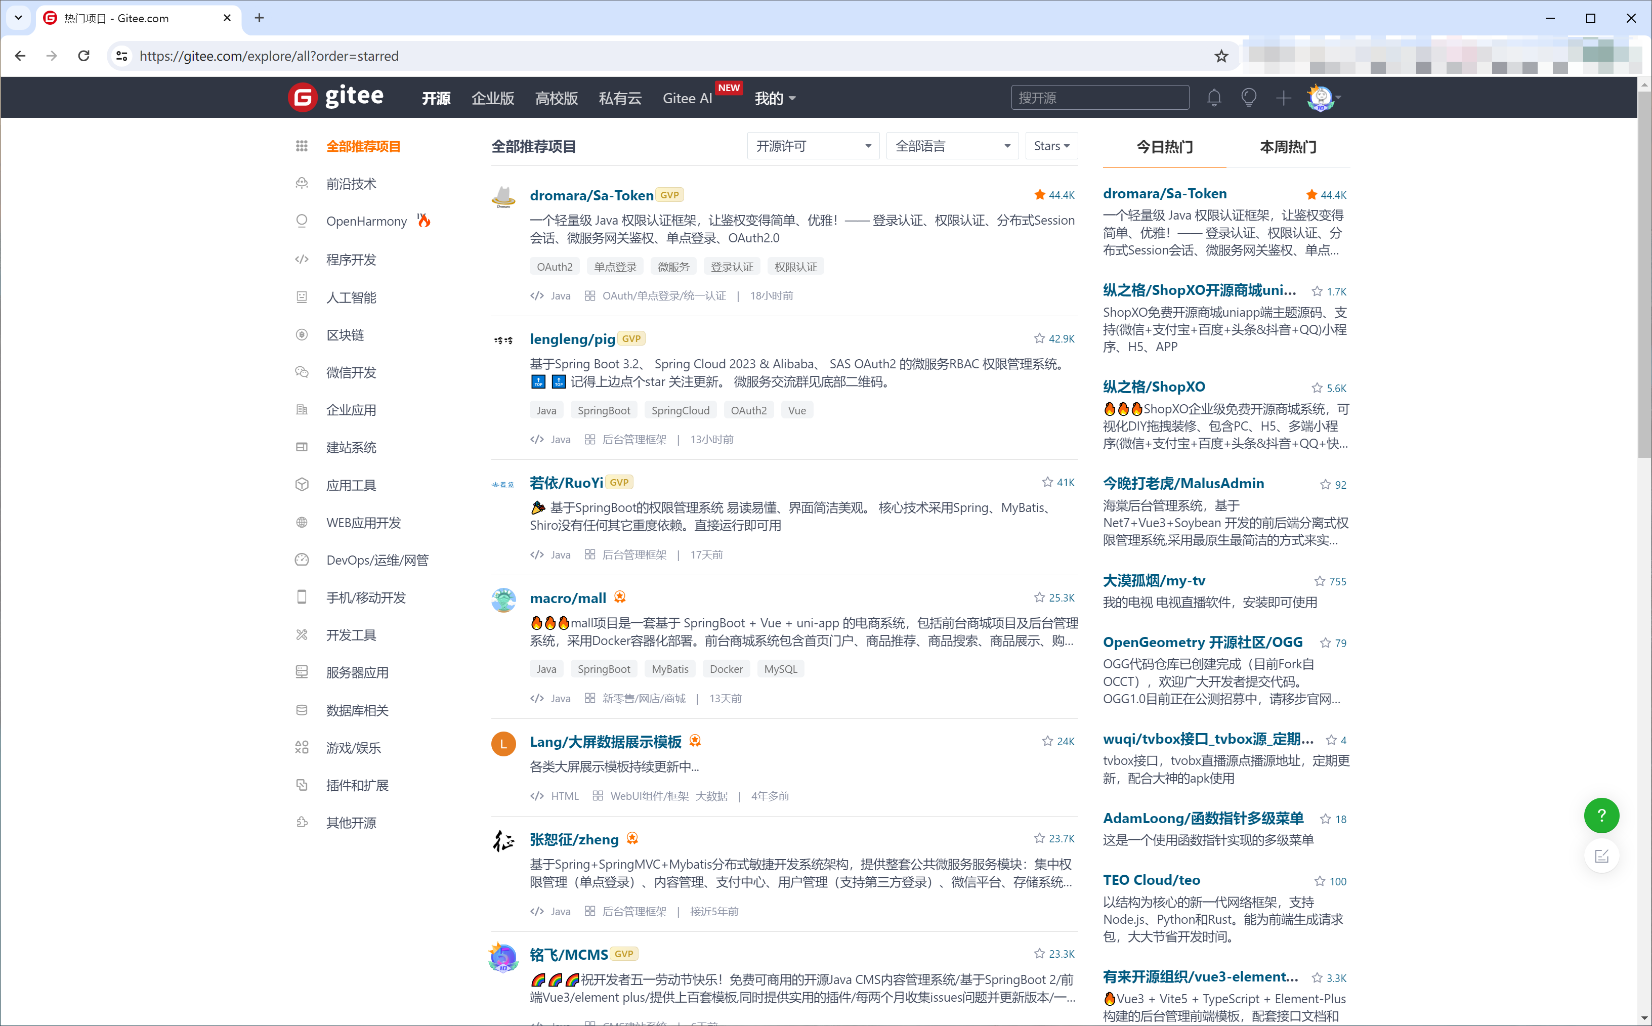Image resolution: width=1652 pixels, height=1026 pixels.
Task: Click the Gitee logo in header
Action: (335, 97)
